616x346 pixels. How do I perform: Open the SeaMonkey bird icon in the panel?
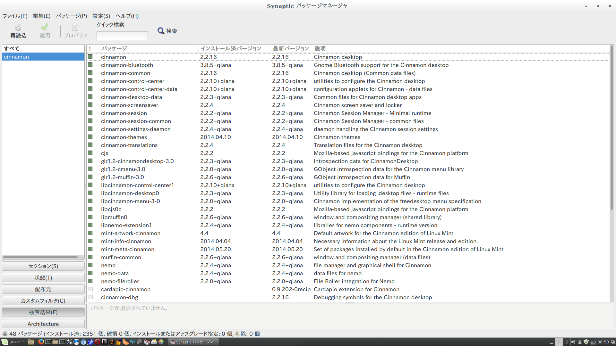point(91,342)
